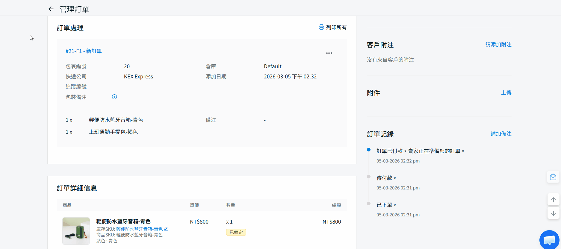
Task: Add a packing note with the plus icon
Action: pyautogui.click(x=114, y=97)
